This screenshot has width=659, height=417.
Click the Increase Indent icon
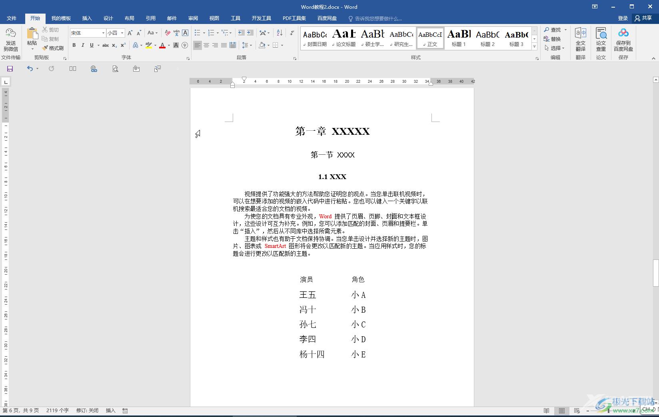coord(250,33)
